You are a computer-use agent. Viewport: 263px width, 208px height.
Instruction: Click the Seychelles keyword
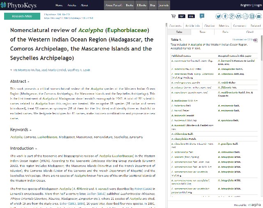(x=121, y=137)
